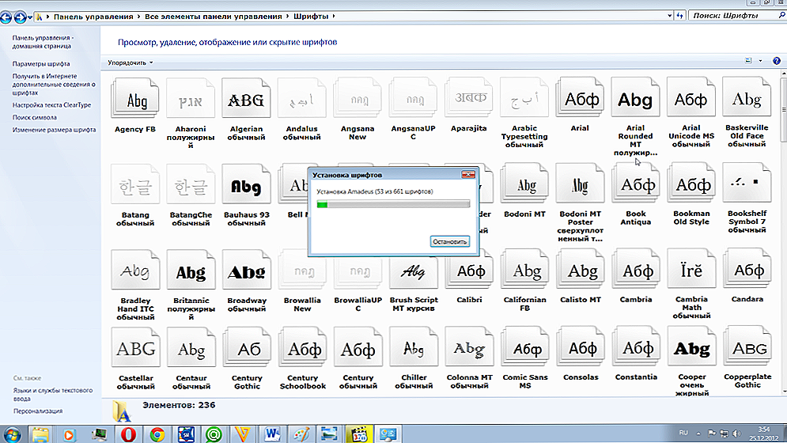Viewport: 787px width, 443px height.
Task: Open Получить в Интернете дополнительные сведения link
Action: tap(54, 85)
